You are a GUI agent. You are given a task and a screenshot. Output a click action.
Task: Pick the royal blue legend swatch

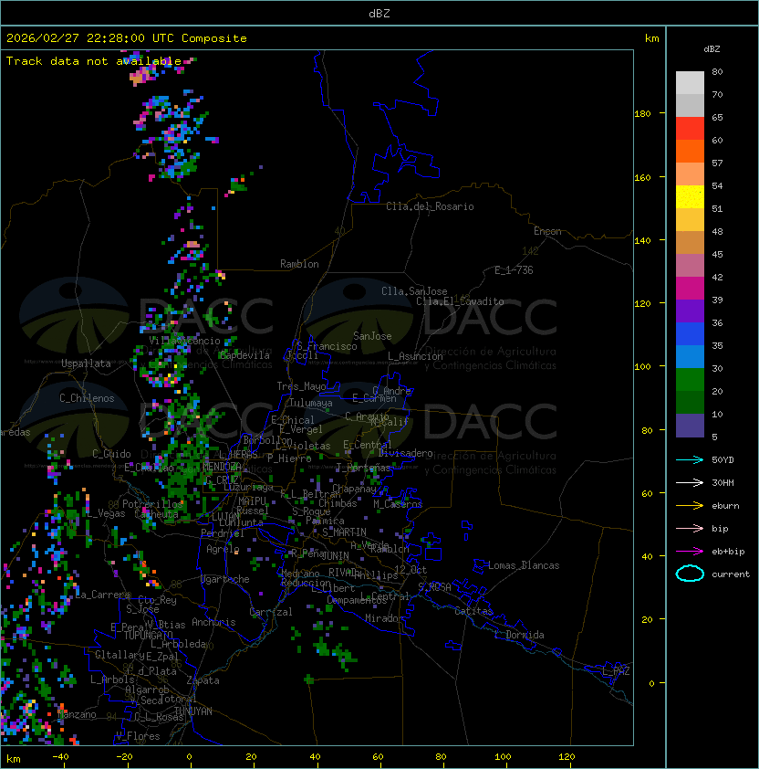point(690,334)
